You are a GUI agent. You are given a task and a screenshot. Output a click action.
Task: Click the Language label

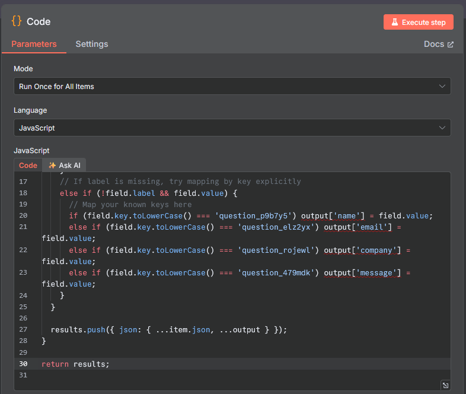click(x=30, y=110)
